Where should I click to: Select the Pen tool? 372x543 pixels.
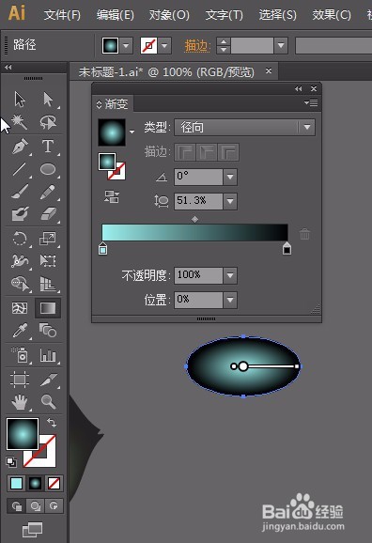(x=20, y=146)
